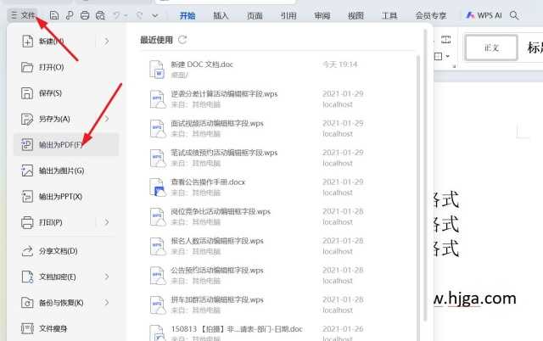
Task: Click the search magnifier icon
Action: click(514, 15)
